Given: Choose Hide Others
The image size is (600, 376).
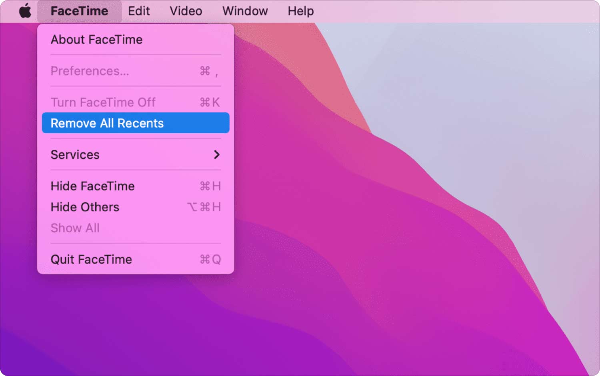Looking at the screenshot, I should click(136, 207).
